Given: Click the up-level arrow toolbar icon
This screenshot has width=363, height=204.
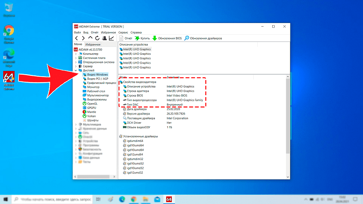Looking at the screenshot, I should point(90,38).
